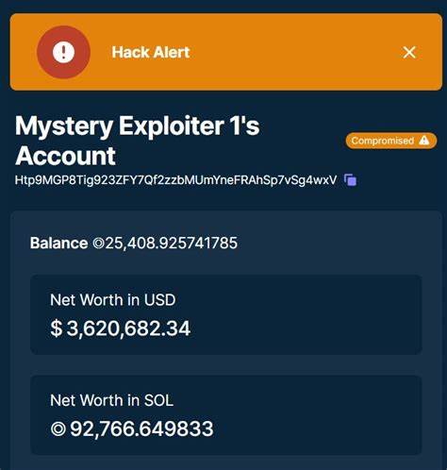Open the Net Worth in SOL card
Image resolution: width=447 pixels, height=470 pixels.
coord(226,415)
